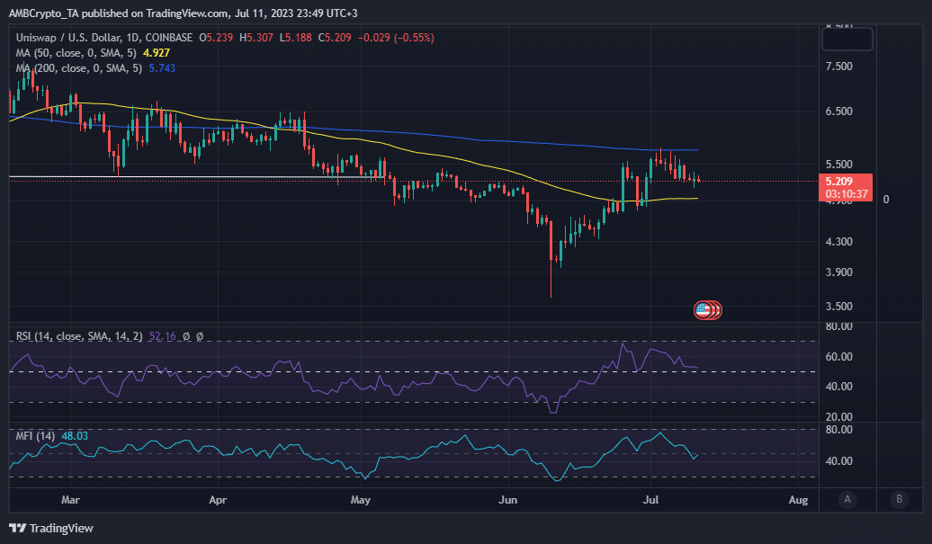Viewport: 932px width, 544px height.
Task: Click the MFI 40.00 axis label
Action: coord(839,461)
